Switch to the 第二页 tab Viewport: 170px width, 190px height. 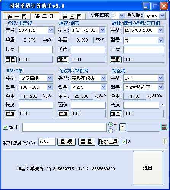tap(45, 16)
